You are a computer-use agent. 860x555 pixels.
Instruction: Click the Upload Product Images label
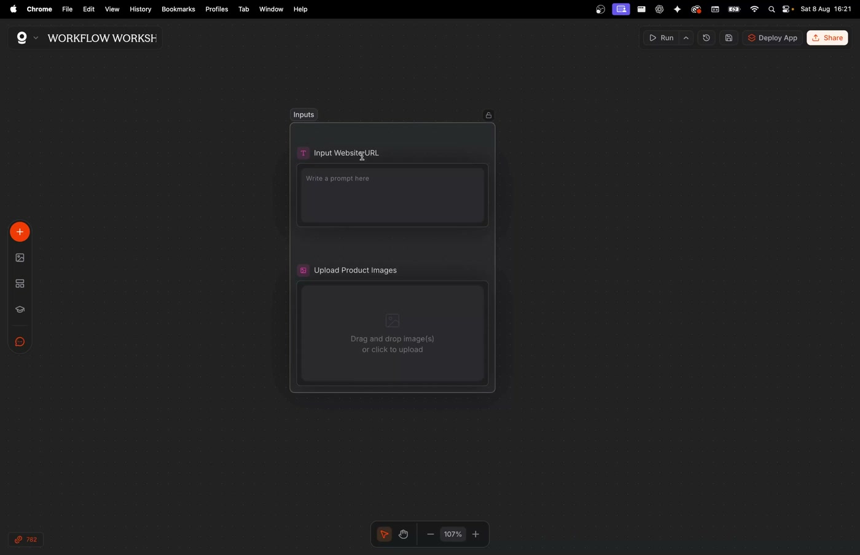[x=356, y=271]
